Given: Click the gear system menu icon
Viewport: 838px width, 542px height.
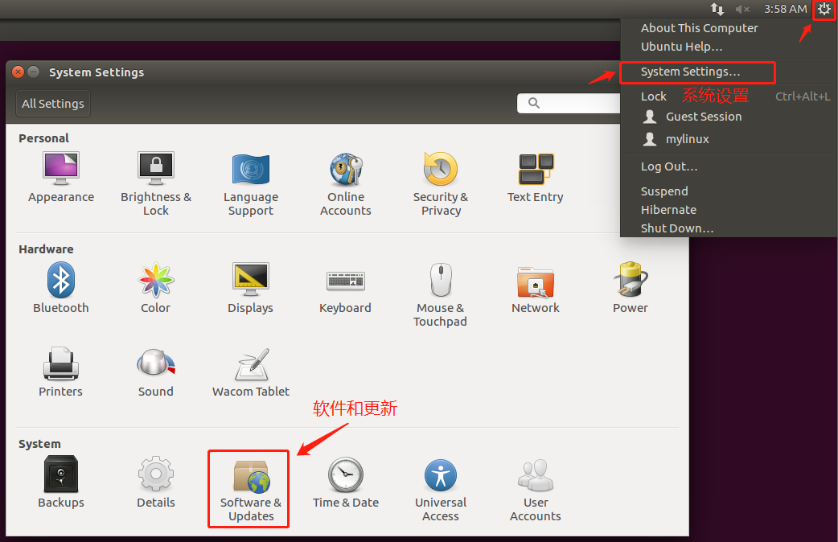Looking at the screenshot, I should (x=824, y=9).
